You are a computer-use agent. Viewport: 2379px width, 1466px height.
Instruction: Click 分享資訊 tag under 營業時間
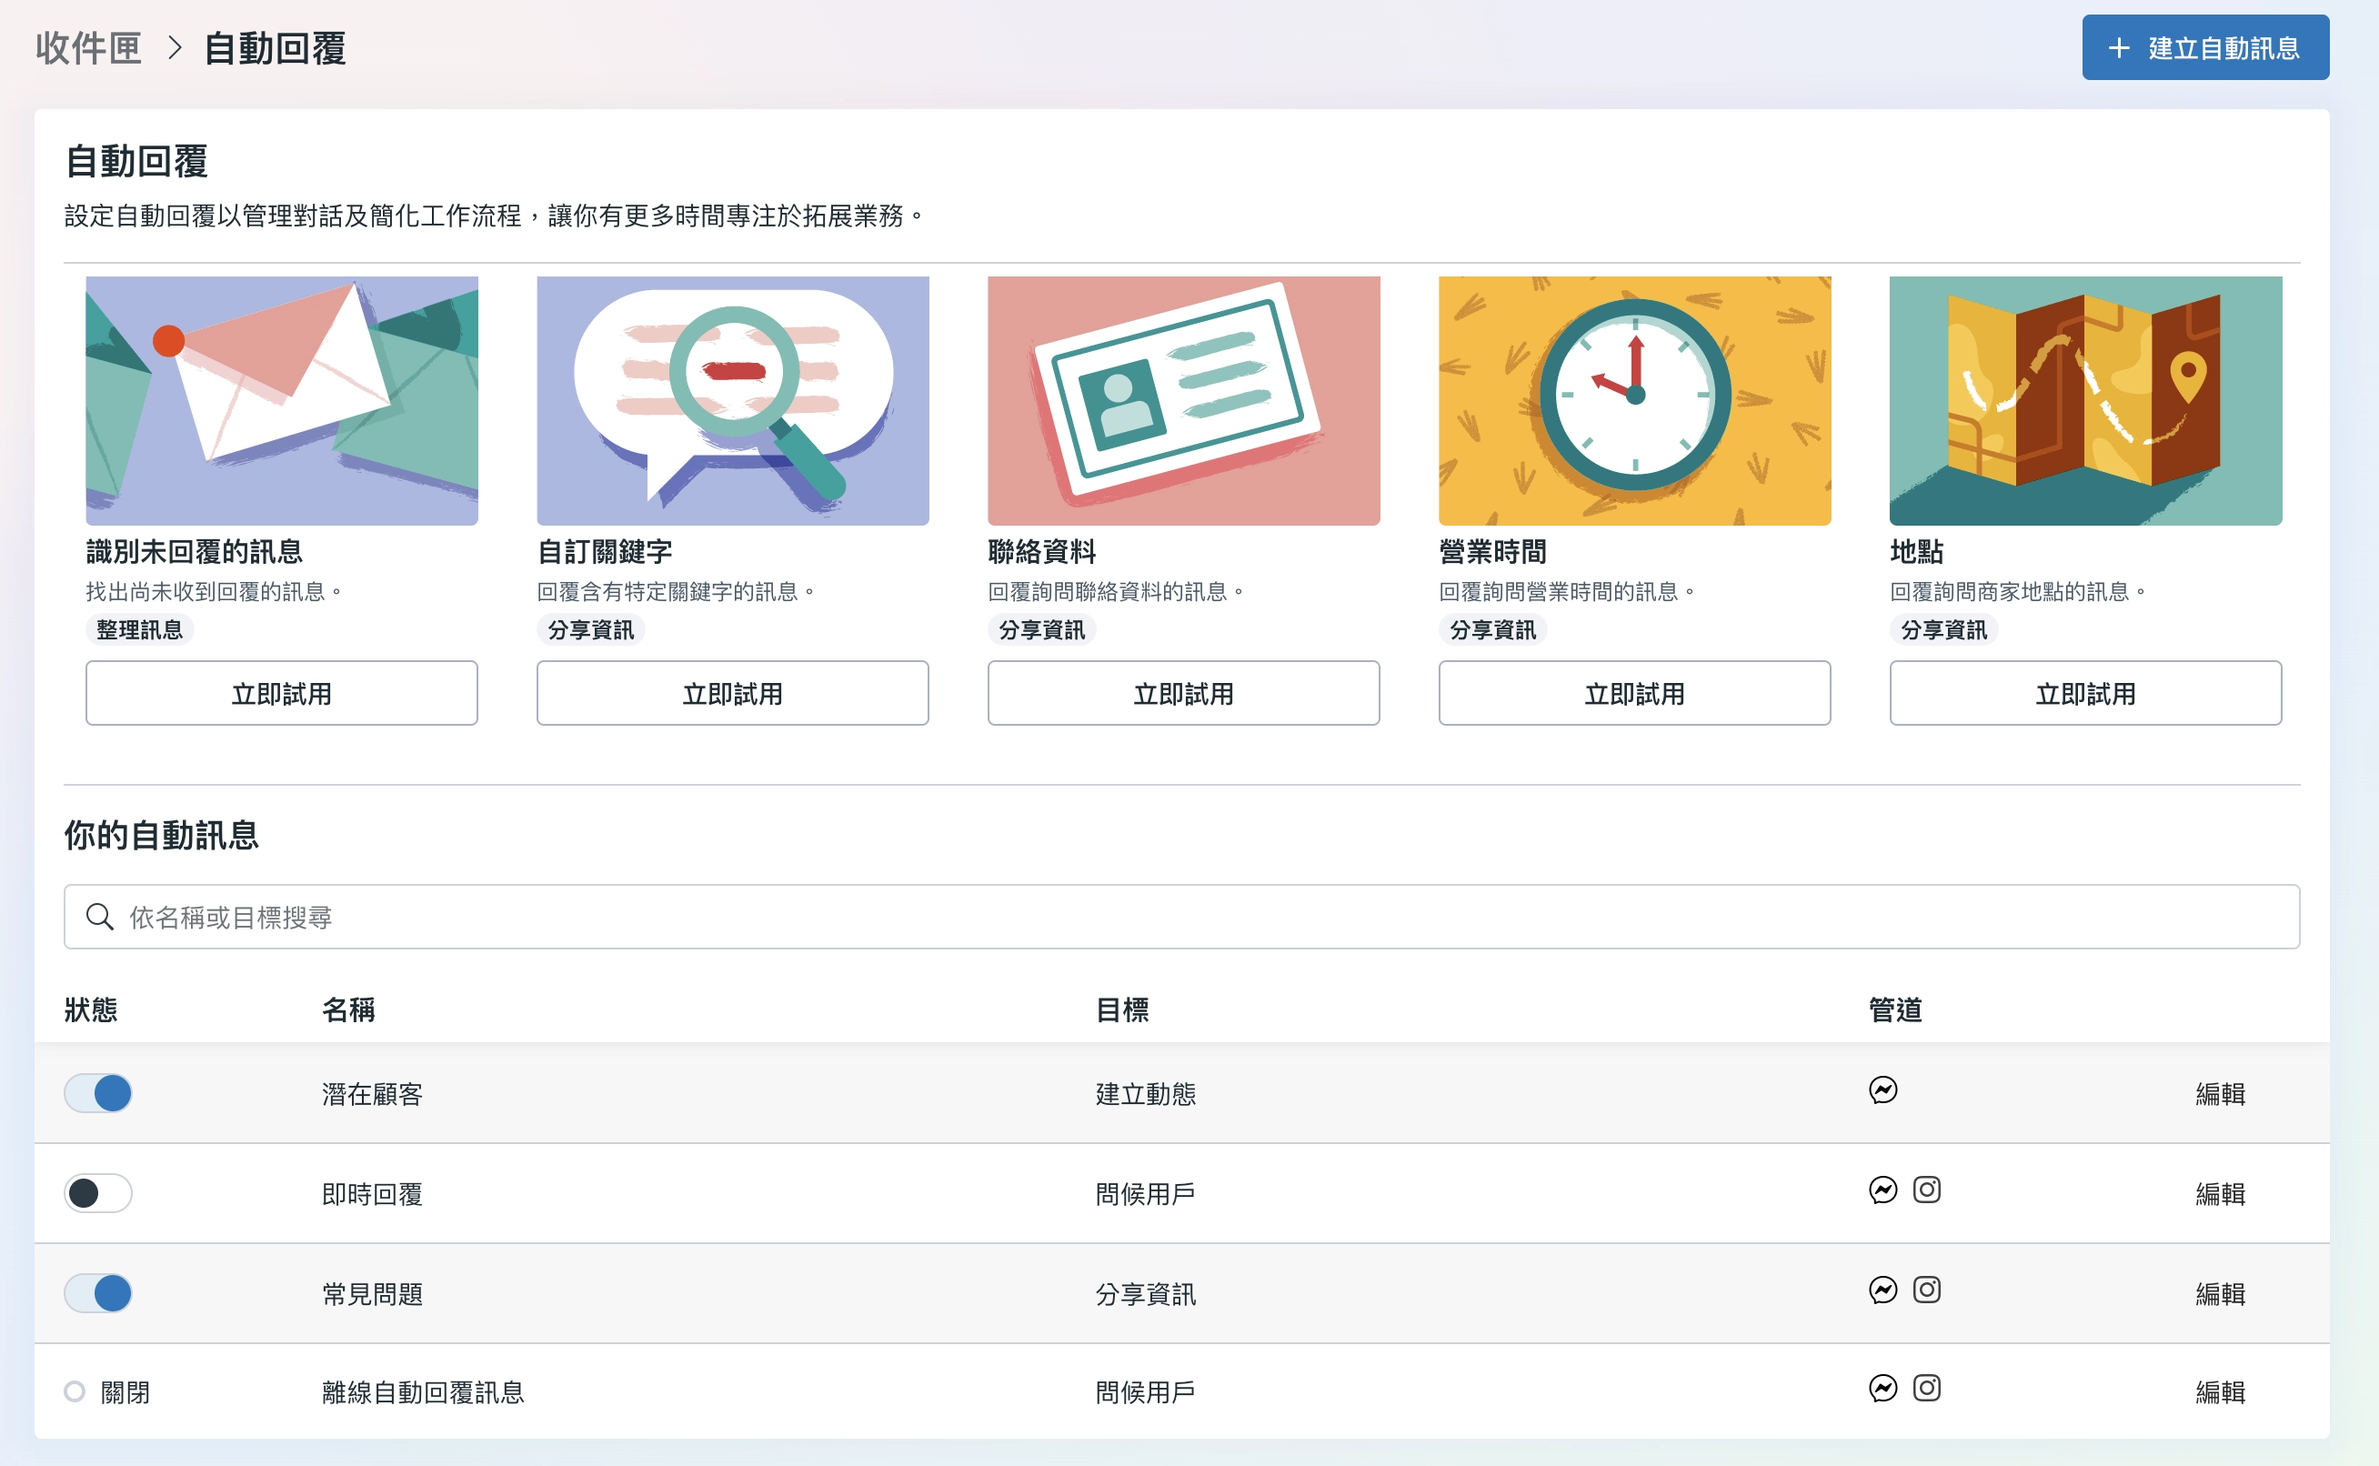1493,630
